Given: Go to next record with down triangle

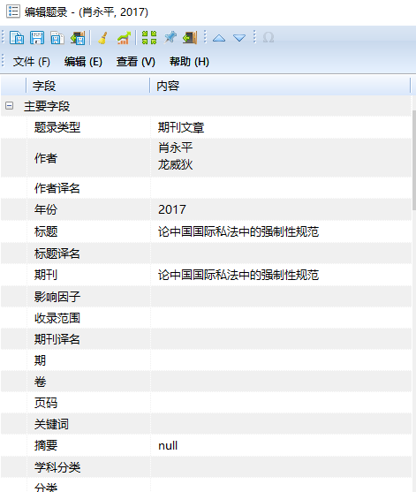Looking at the screenshot, I should pyautogui.click(x=239, y=38).
